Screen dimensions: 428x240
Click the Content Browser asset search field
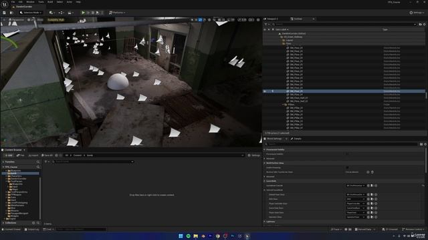tap(93, 161)
